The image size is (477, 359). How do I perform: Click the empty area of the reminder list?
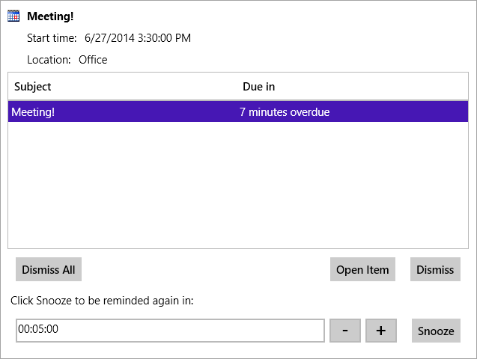(x=238, y=187)
